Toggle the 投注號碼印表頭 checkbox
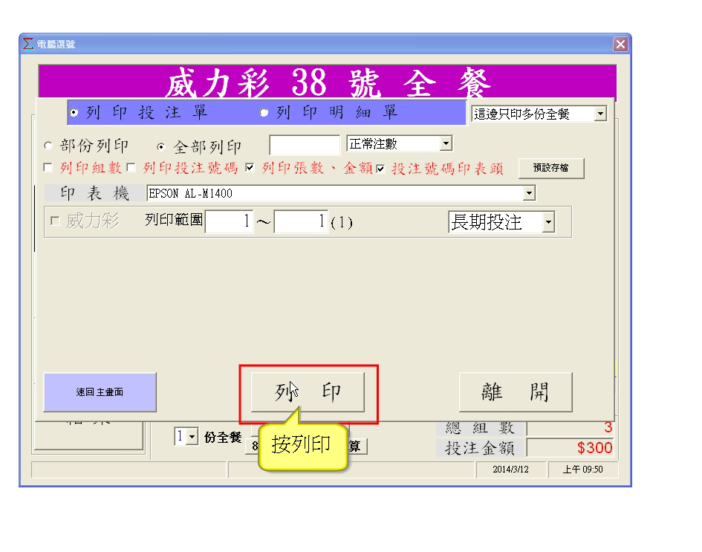 click(x=380, y=169)
